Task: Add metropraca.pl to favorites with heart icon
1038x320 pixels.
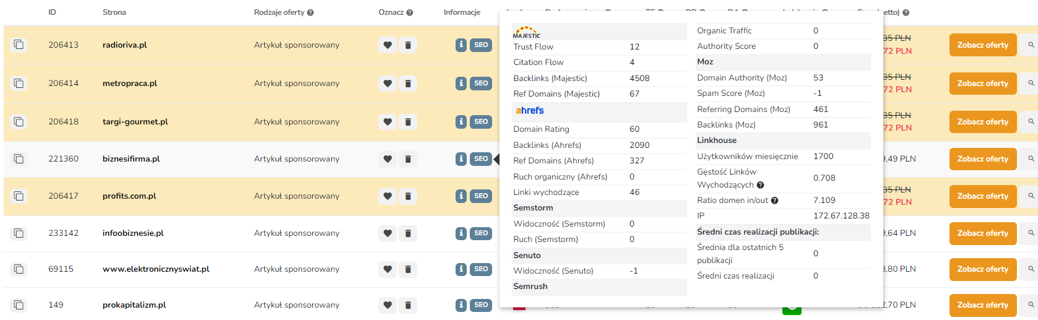Action: coord(387,84)
